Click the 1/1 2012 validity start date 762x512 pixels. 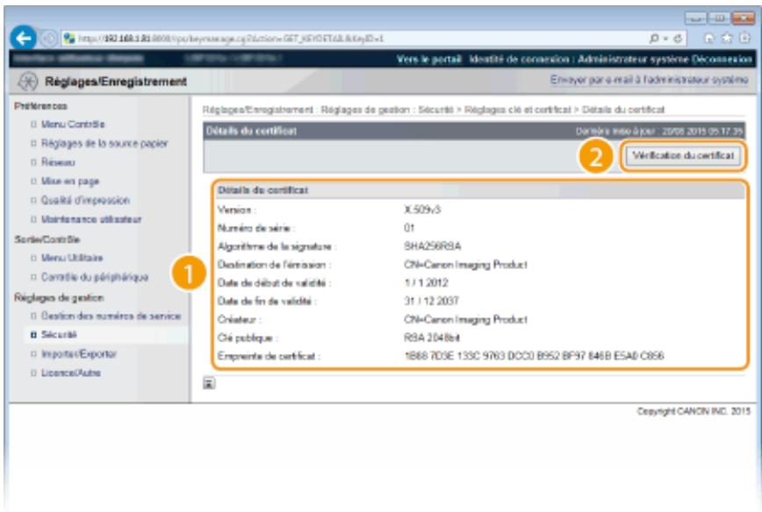[426, 283]
